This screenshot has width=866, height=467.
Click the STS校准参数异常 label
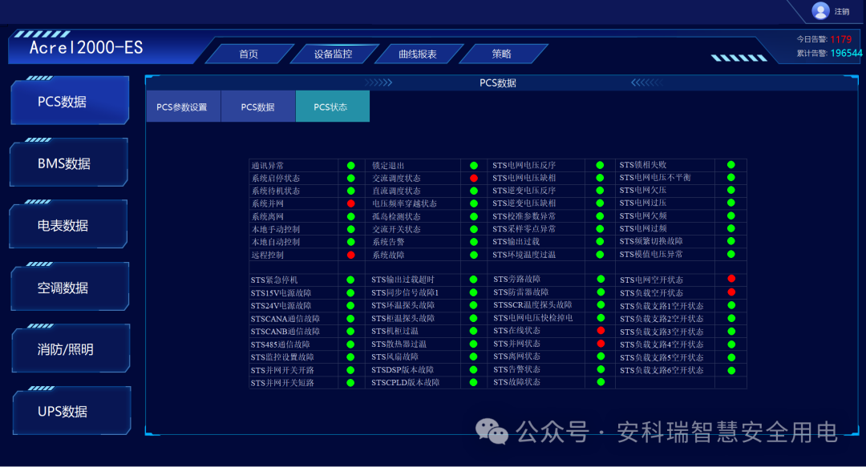pos(524,216)
